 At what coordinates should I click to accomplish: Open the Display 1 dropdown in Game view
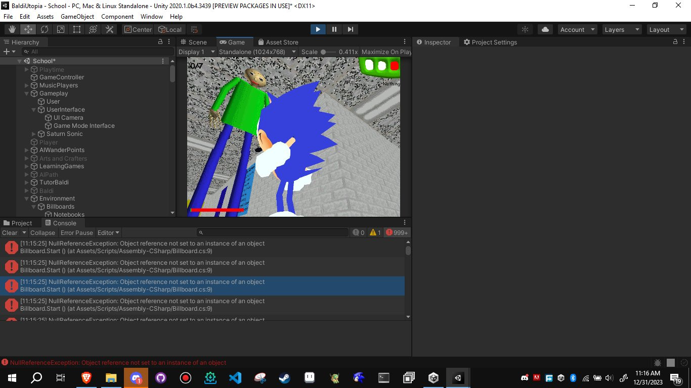pyautogui.click(x=195, y=52)
